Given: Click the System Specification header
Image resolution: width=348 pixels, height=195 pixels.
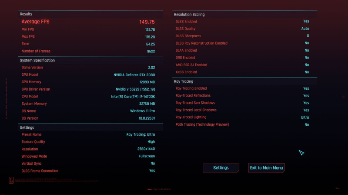Looking at the screenshot, I should coord(37,60).
